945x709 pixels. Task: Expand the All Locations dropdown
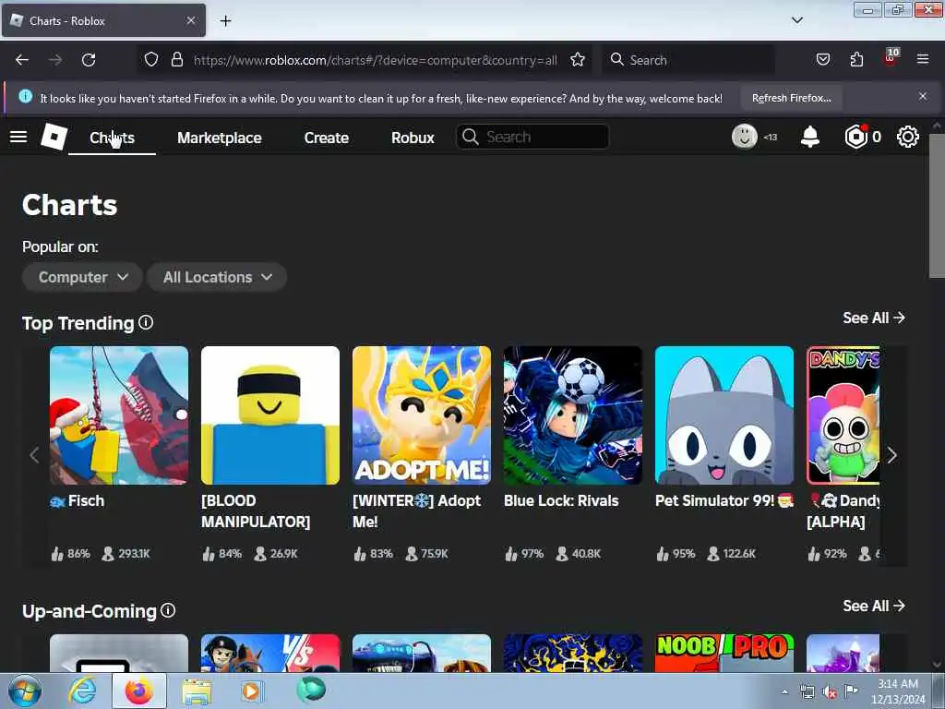(216, 277)
